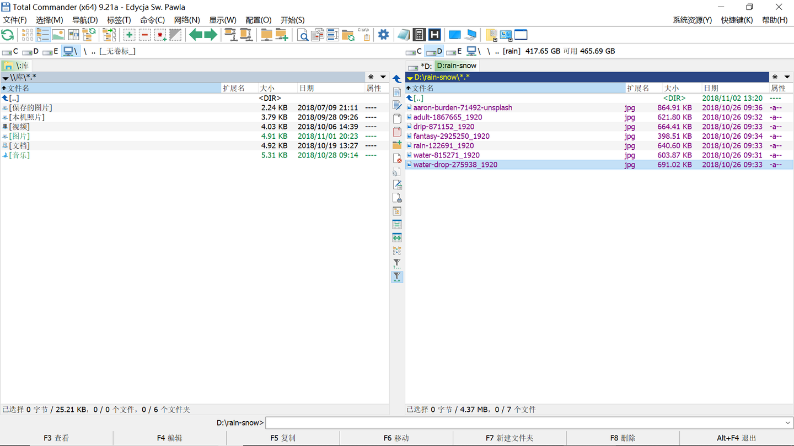Expand the right path D:\rain-snow triangle
The image size is (794, 446).
(x=410, y=78)
